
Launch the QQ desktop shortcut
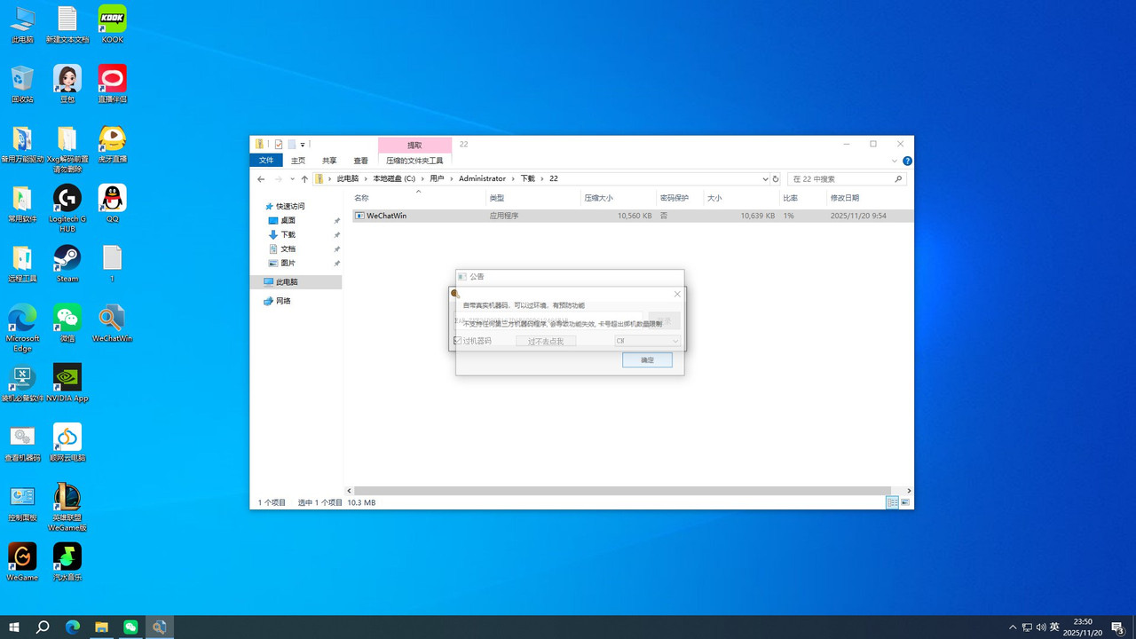pos(113,199)
